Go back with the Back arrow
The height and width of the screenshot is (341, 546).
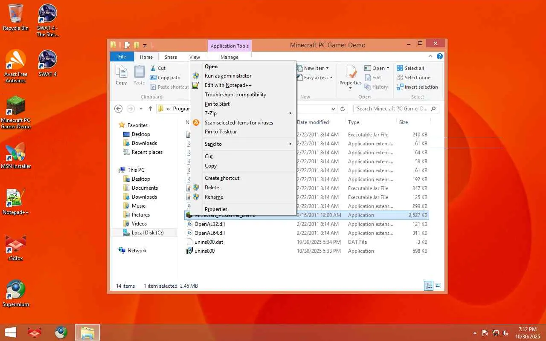[119, 109]
